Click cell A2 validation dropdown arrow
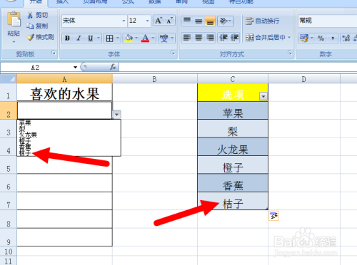 116,115
